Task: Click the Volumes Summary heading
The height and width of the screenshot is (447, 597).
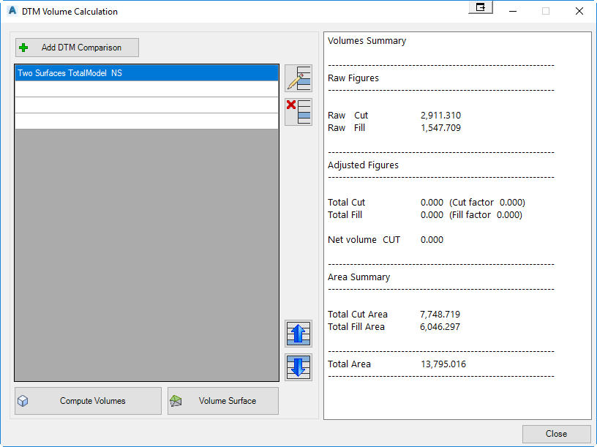Action: click(x=367, y=41)
